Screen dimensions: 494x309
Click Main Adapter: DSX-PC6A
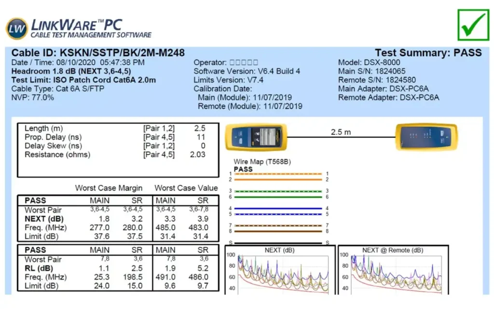point(383,89)
